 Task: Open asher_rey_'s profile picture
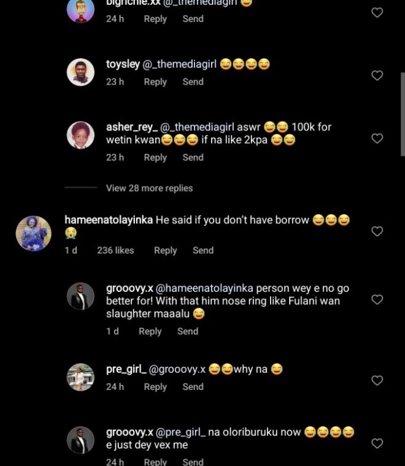(x=80, y=136)
